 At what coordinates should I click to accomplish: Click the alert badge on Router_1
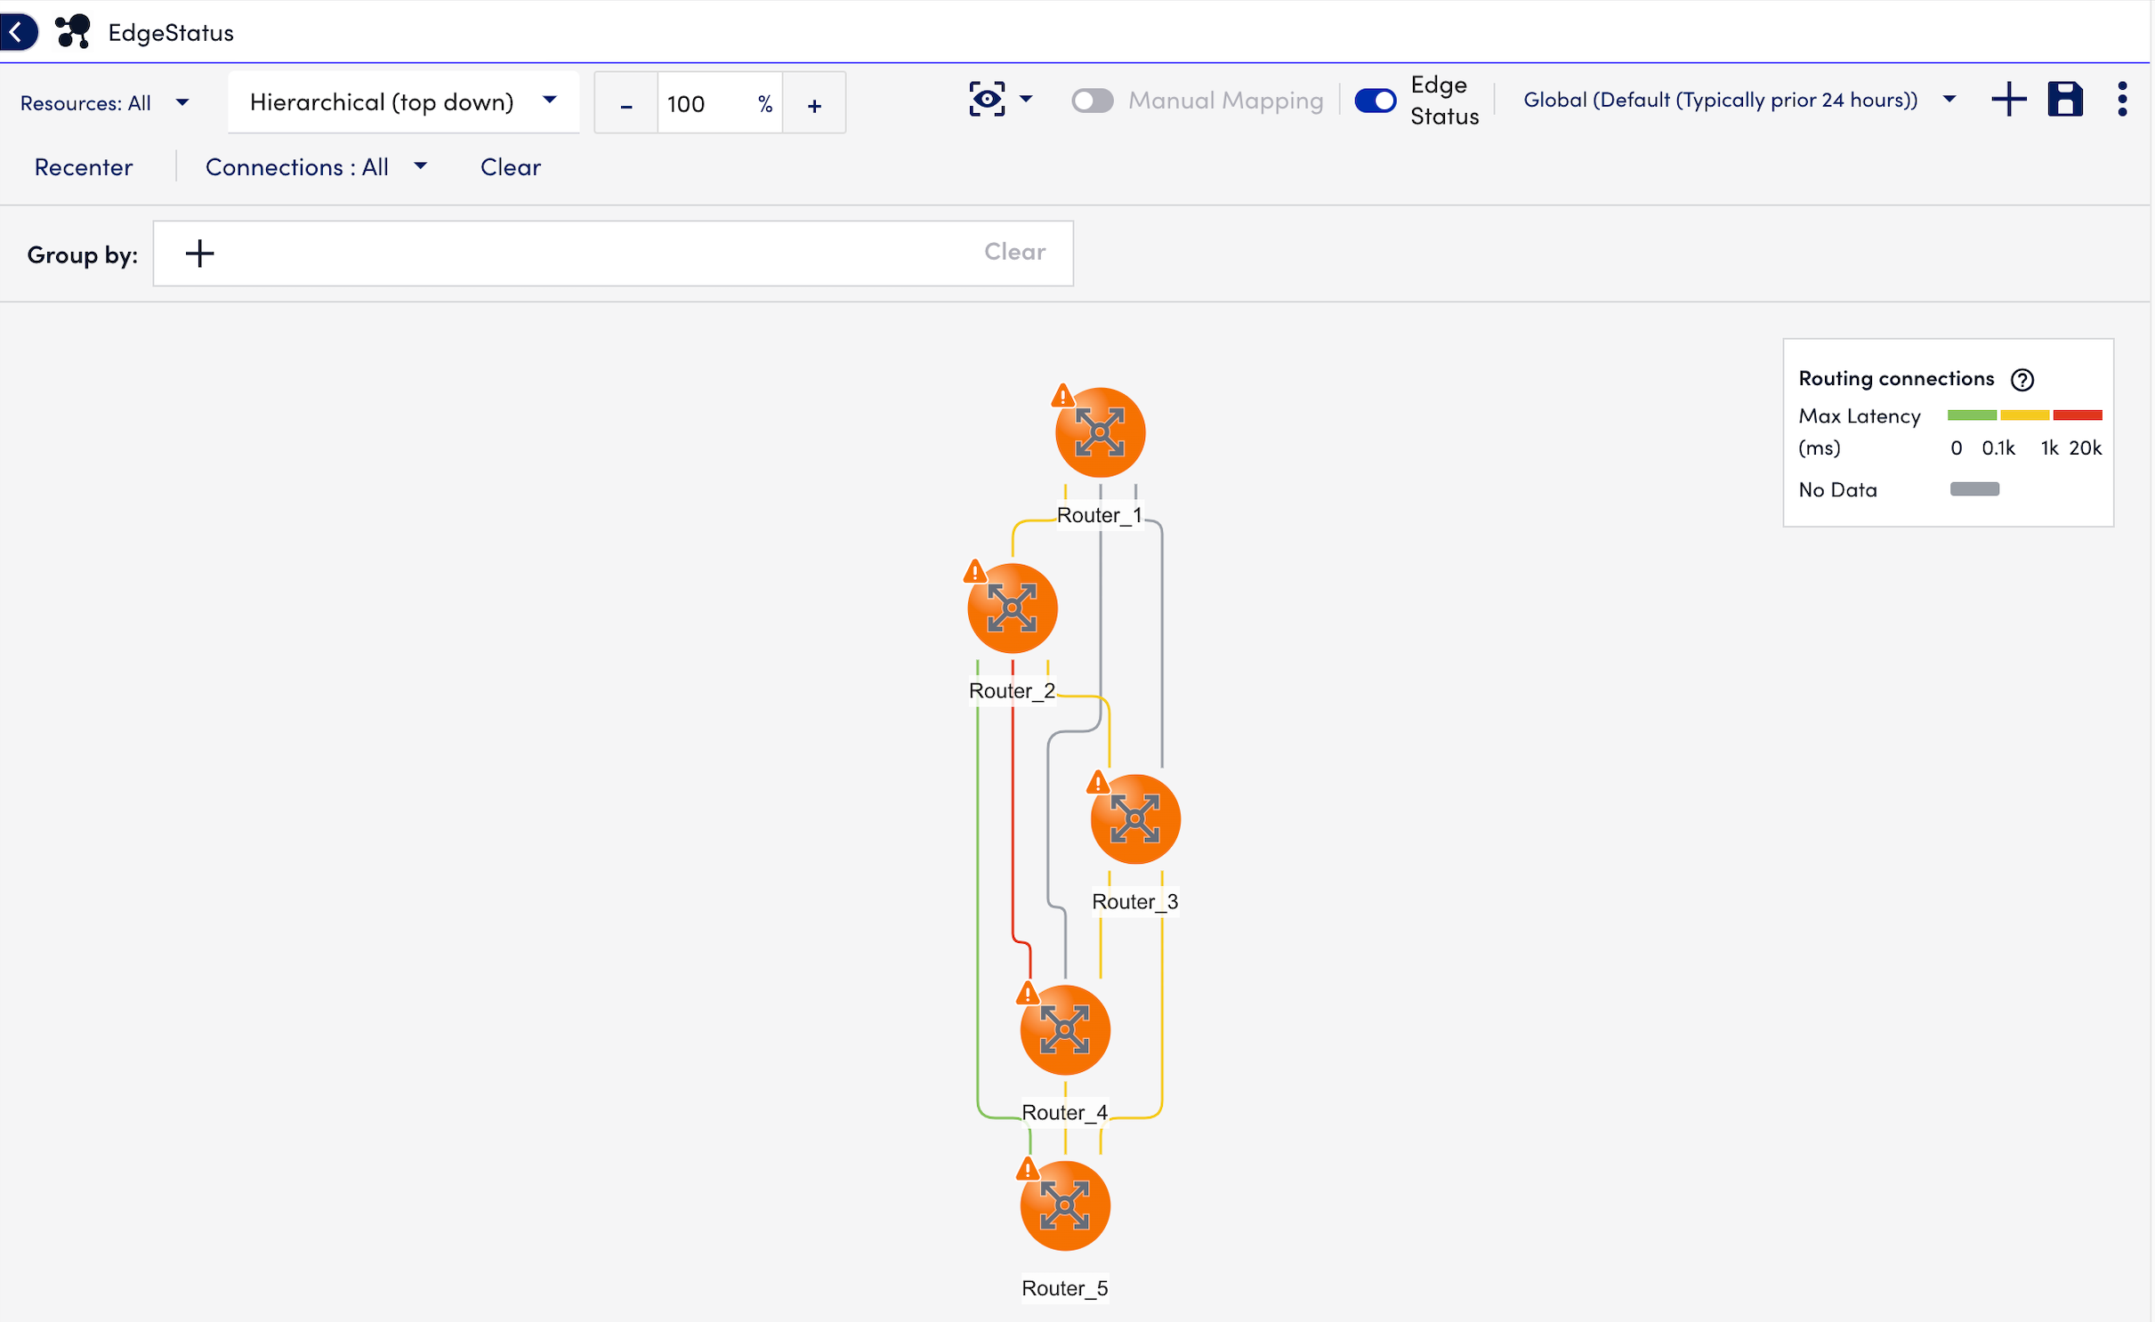pos(1063,395)
